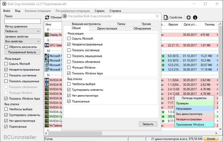Open the Справка menu
223x142 pixels.
(115, 11)
